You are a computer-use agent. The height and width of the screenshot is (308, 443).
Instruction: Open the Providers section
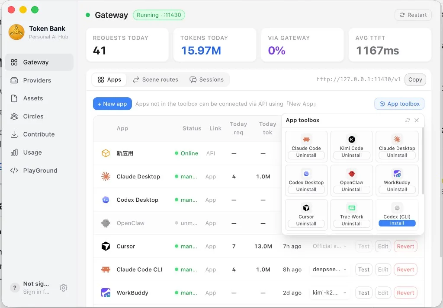(x=39, y=80)
